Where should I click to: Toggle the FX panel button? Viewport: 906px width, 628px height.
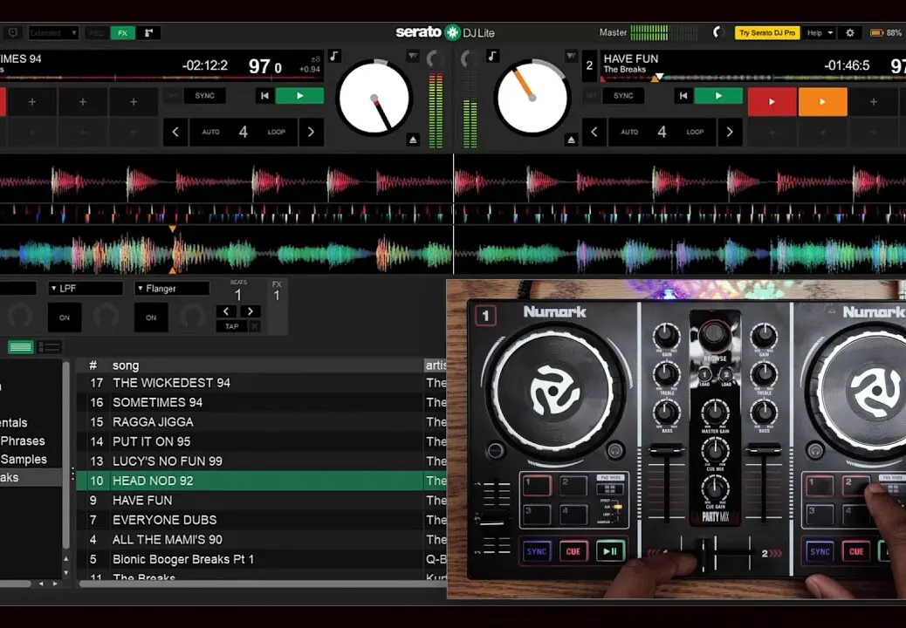coord(122,33)
